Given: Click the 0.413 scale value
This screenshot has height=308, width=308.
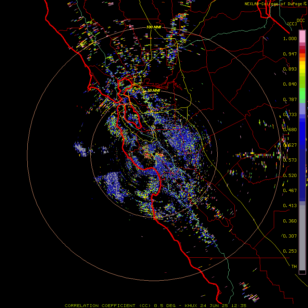Looking at the screenshot, I should pyautogui.click(x=290, y=206).
